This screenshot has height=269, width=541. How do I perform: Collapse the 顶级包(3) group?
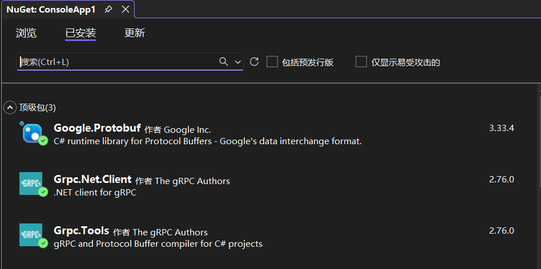(x=10, y=107)
